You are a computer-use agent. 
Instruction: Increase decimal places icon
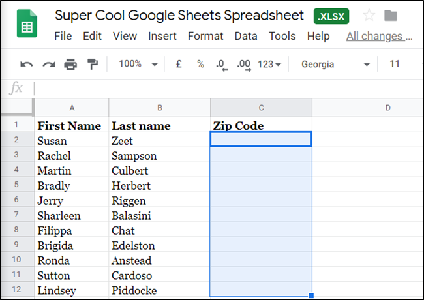(244, 65)
